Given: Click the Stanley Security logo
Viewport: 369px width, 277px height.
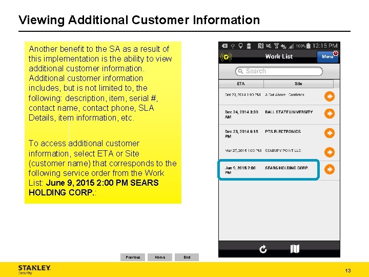Looking at the screenshot, I should point(34,270).
